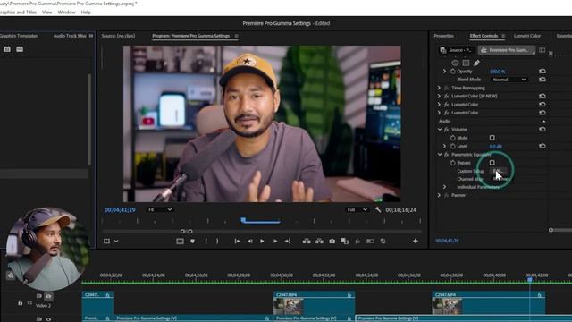Open the Full playback resolution dropdown
This screenshot has width=572, height=322.
357,209
